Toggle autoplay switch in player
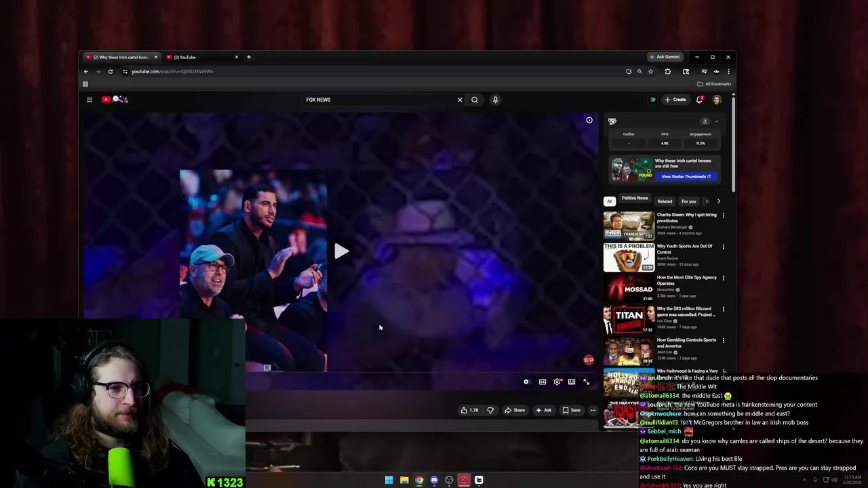The width and height of the screenshot is (868, 488). click(526, 382)
